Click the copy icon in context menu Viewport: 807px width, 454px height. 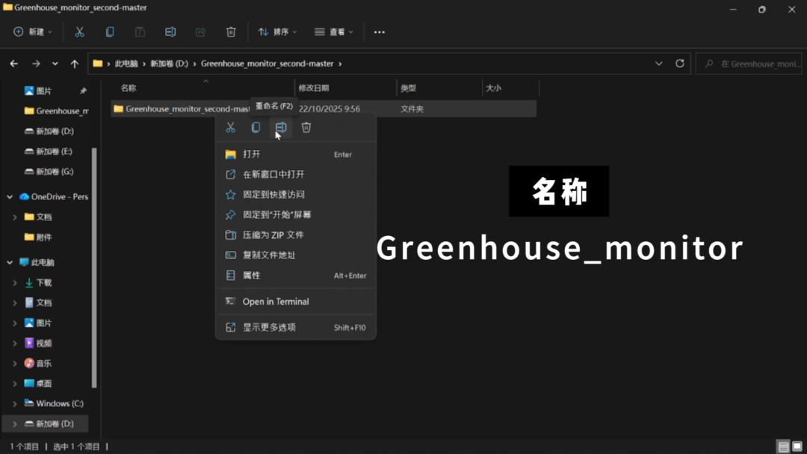pos(256,128)
